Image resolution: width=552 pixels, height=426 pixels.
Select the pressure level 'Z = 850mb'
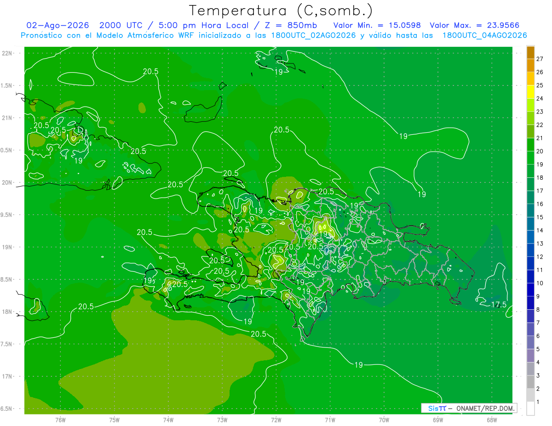coord(290,25)
